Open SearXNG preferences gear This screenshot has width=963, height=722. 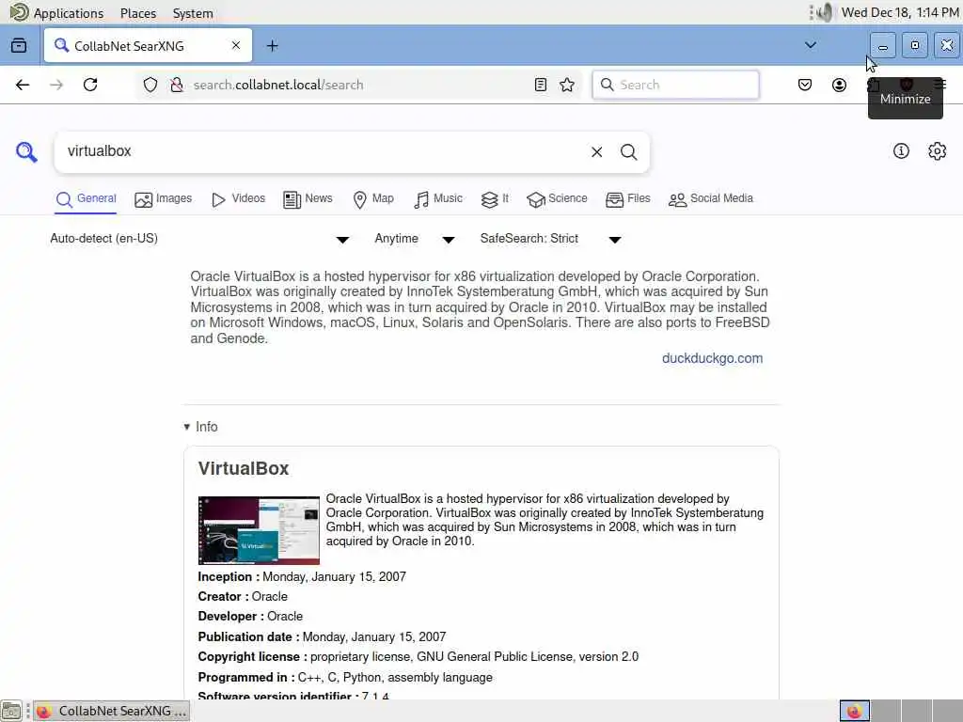tap(938, 151)
